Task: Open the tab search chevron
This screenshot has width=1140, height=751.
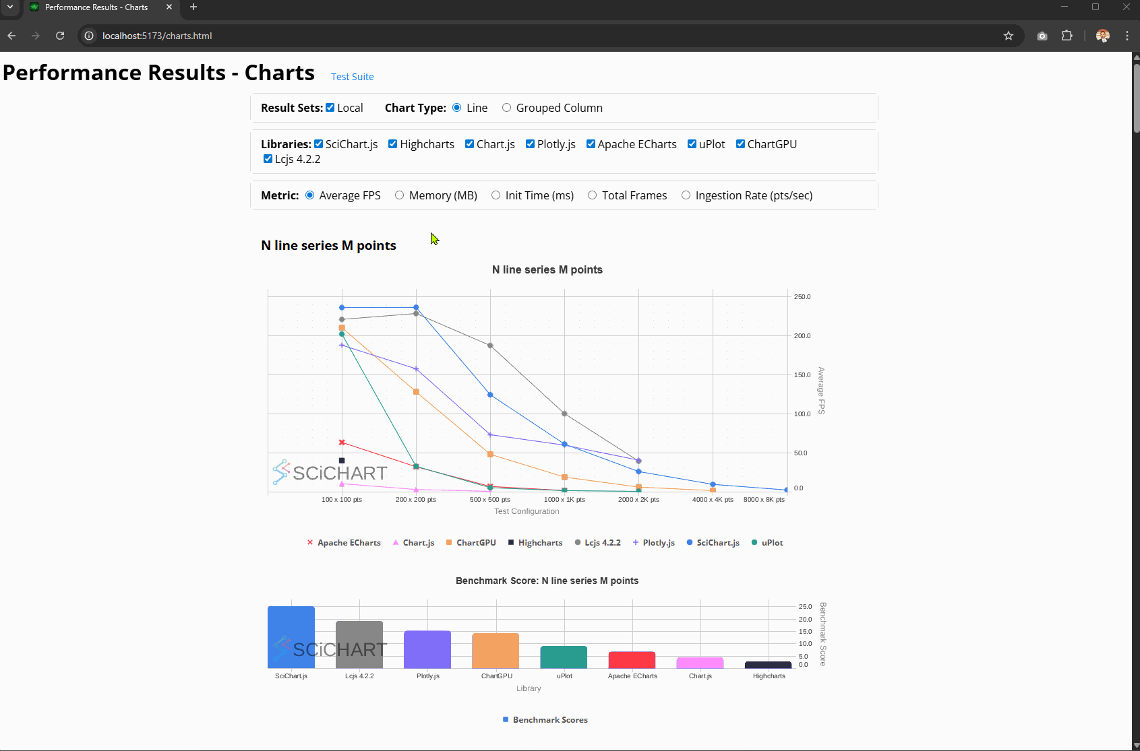Action: pyautogui.click(x=9, y=7)
